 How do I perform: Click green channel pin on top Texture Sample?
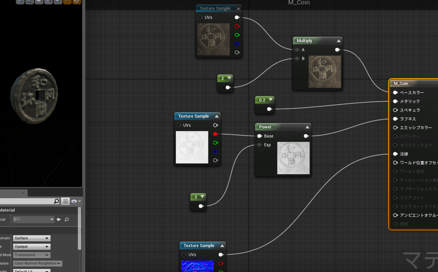pos(237,35)
